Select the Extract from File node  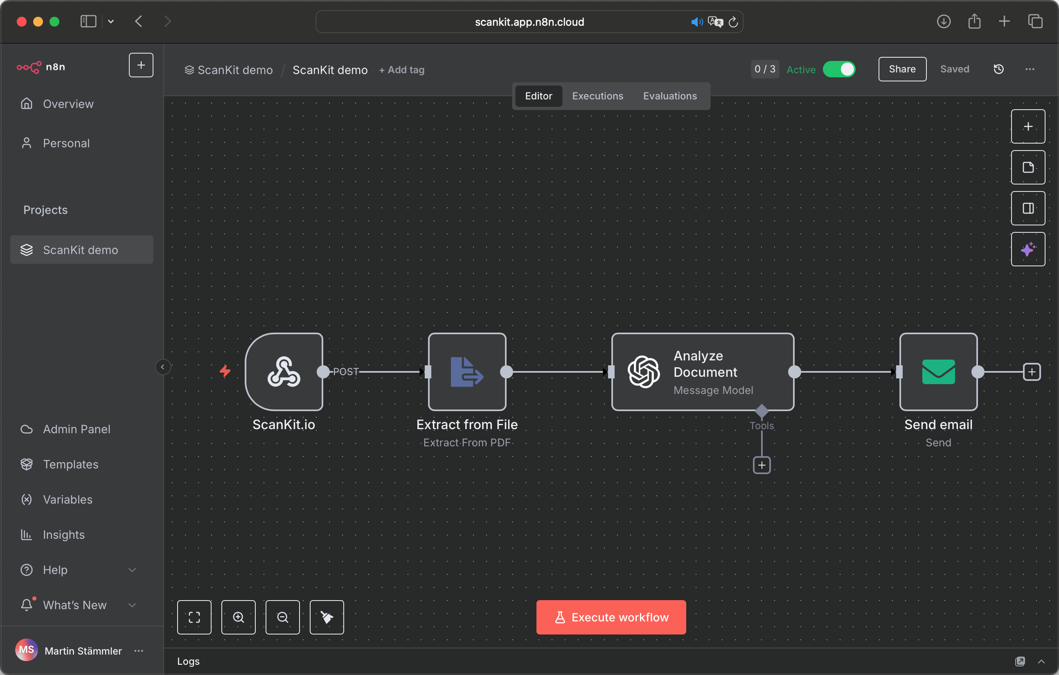click(x=467, y=372)
